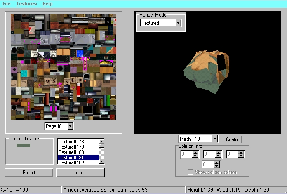Open the File menu
287x194 pixels.
(7, 4)
